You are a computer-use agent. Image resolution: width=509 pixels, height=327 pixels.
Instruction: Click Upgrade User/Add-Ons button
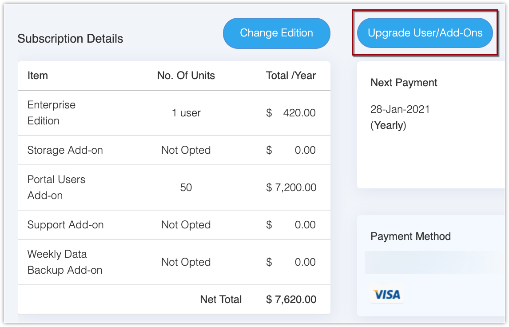click(x=425, y=33)
